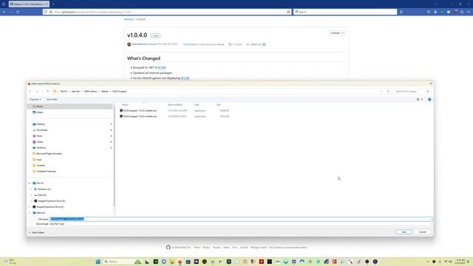Select Network in the navigation pane
The image size is (473, 266).
(x=41, y=213)
